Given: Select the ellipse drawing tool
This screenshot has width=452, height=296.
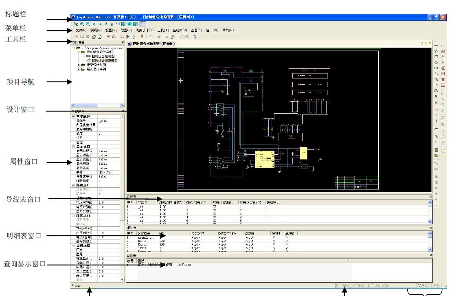Looking at the screenshot, I should coord(436,68).
